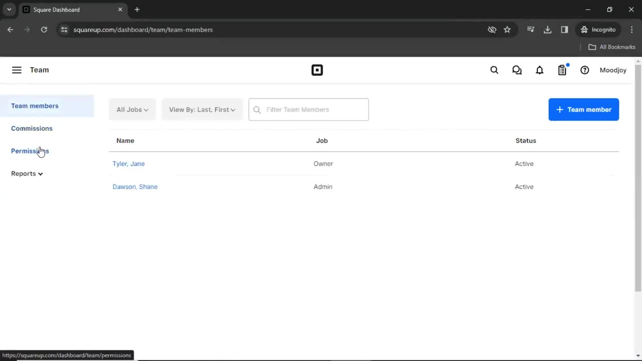The width and height of the screenshot is (642, 361).
Task: Click the page vertical scrollbar
Action: point(638,178)
